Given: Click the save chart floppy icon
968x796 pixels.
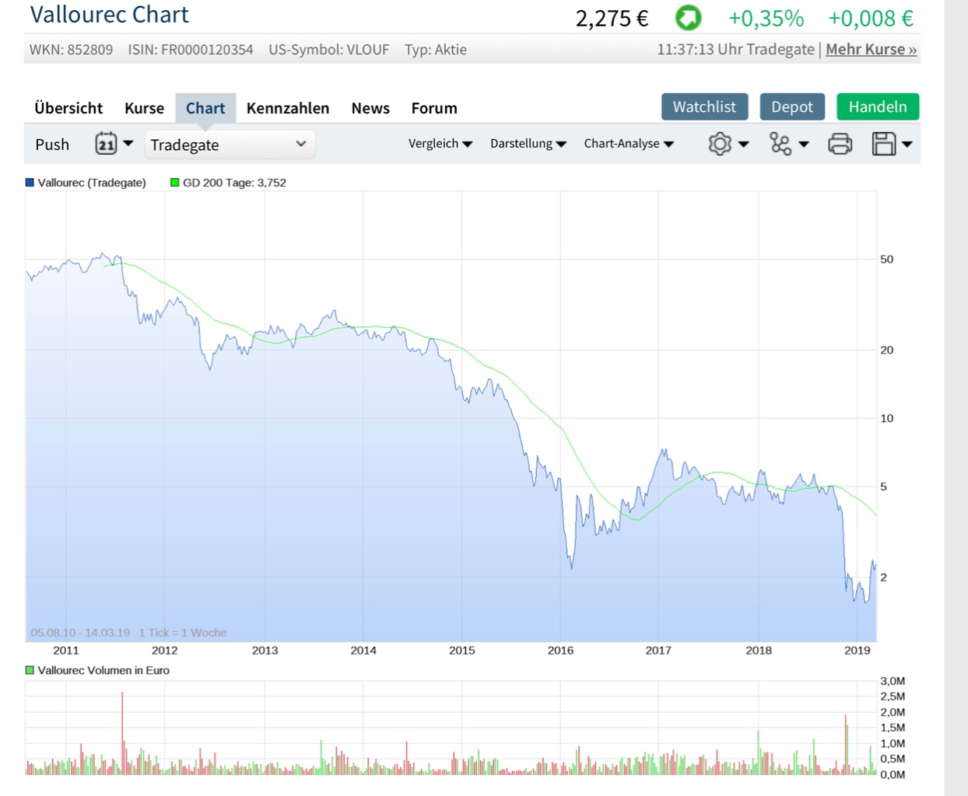Looking at the screenshot, I should coord(884,144).
